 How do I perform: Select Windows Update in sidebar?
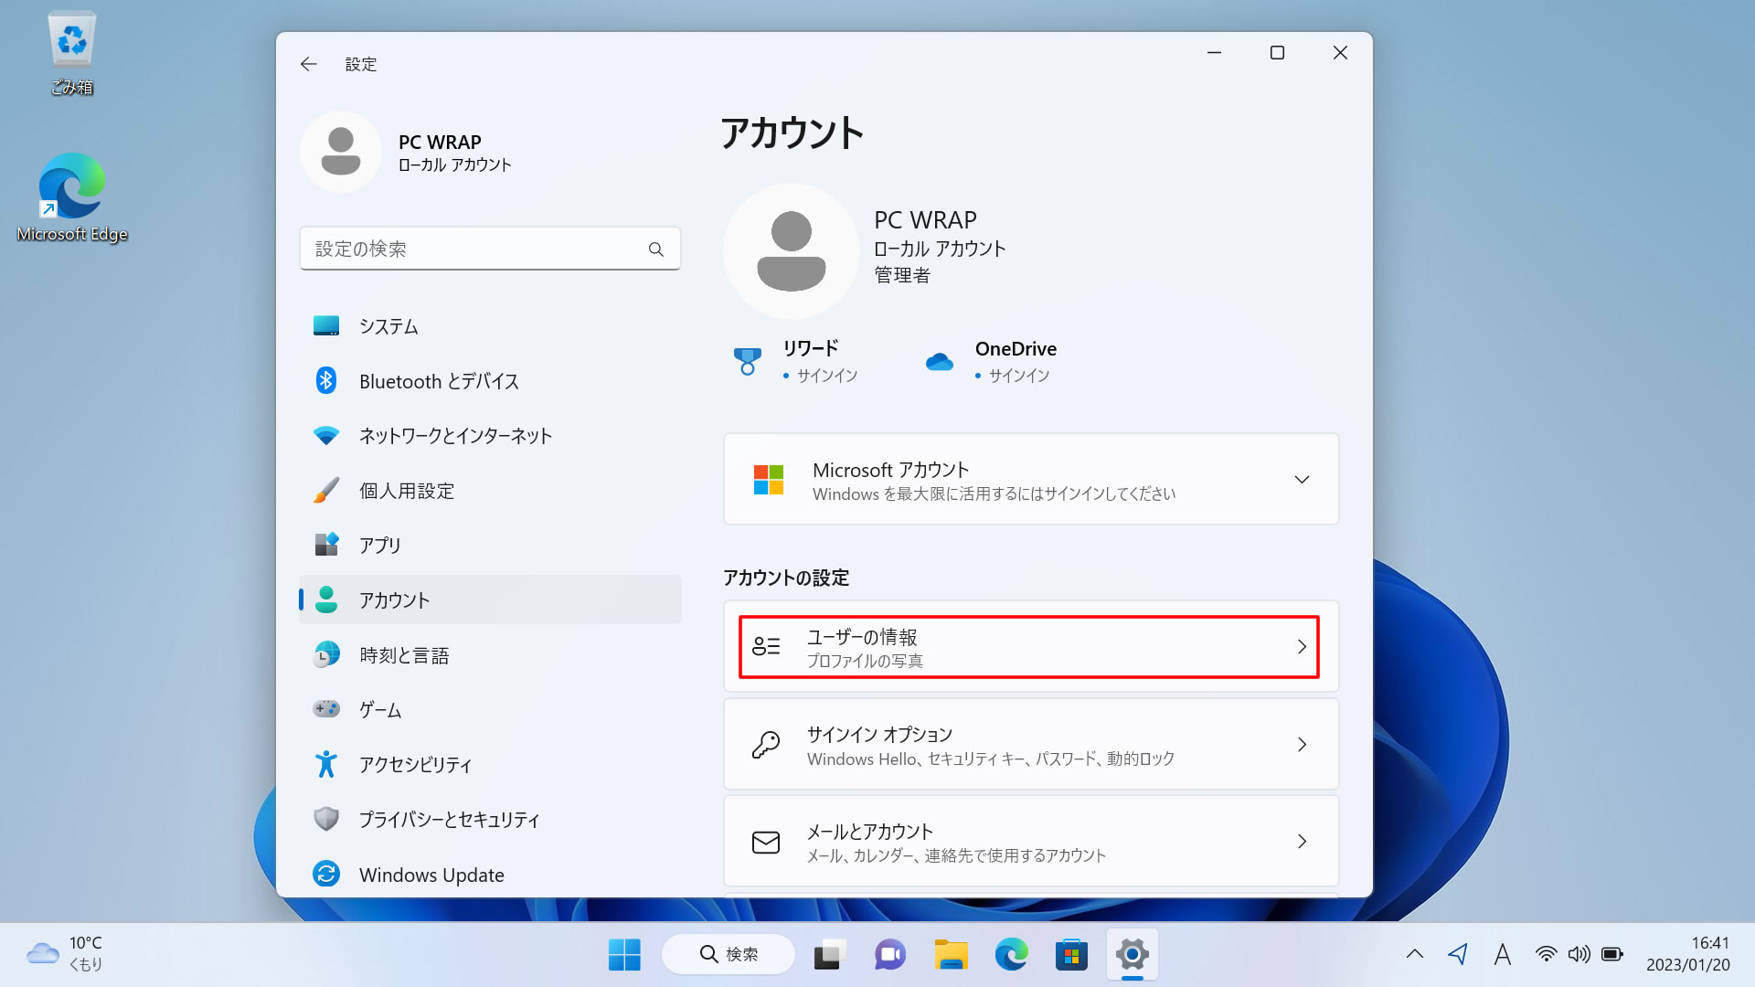point(490,875)
